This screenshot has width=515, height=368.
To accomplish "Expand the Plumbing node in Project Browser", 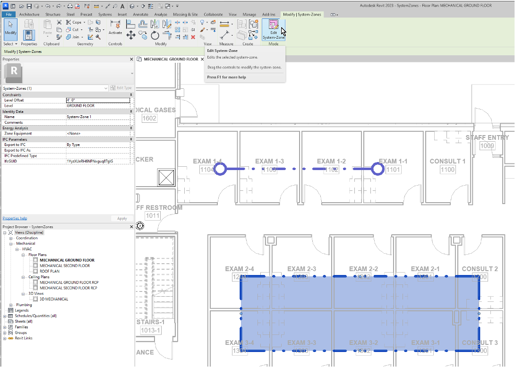I will pos(11,305).
